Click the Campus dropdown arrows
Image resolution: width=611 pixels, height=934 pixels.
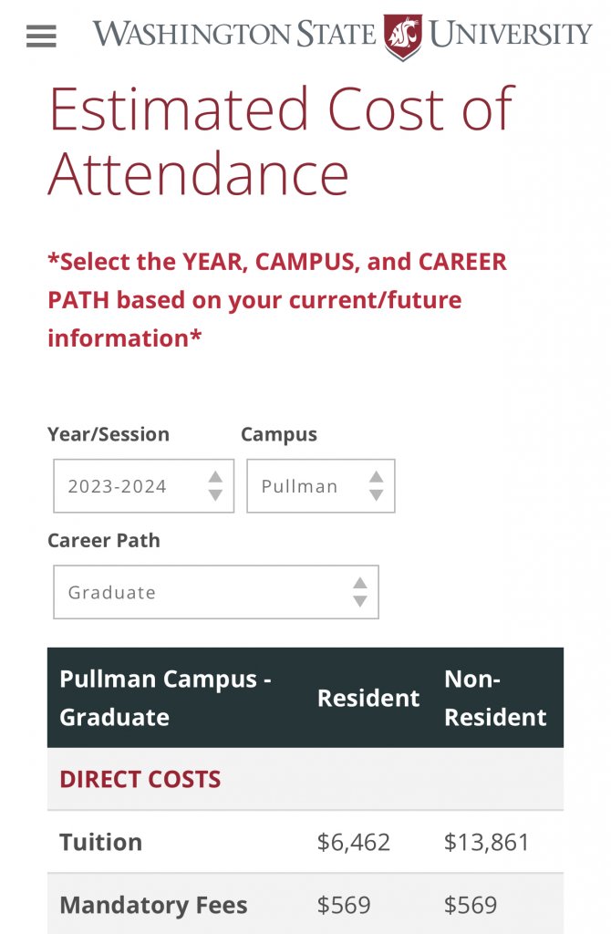pyautogui.click(x=376, y=485)
